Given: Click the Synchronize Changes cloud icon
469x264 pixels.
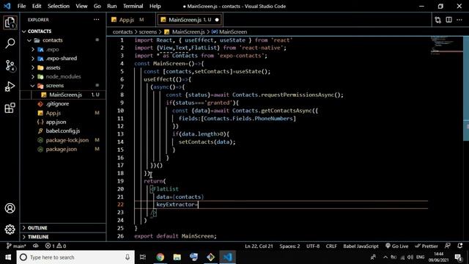Looking at the screenshot, I should (x=36, y=246).
